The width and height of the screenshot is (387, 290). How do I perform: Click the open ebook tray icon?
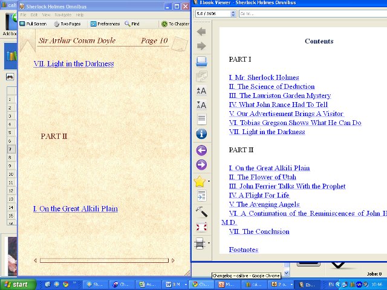201,62
